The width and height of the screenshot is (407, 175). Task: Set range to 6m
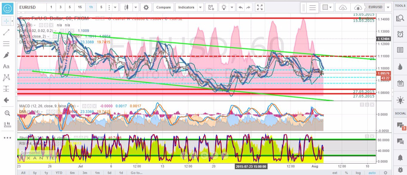pyautogui.click(x=72, y=173)
